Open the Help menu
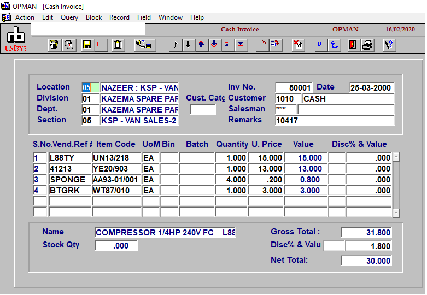This screenshot has height=295, width=427. (197, 17)
